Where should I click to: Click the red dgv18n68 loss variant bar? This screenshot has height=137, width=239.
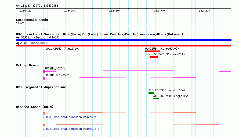click(x=124, y=46)
